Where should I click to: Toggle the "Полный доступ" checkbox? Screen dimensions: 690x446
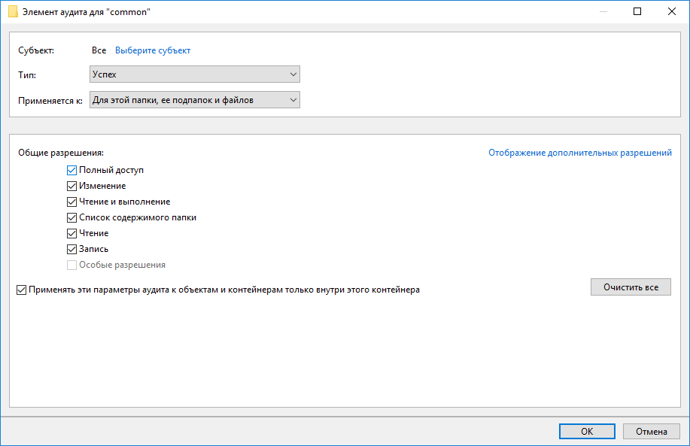click(x=71, y=170)
